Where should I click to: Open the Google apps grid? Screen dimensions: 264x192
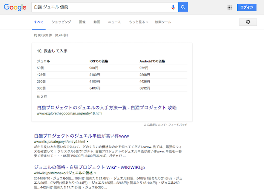coord(229,7)
